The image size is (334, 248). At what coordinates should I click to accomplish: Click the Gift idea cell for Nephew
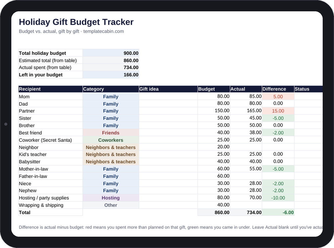168,190
